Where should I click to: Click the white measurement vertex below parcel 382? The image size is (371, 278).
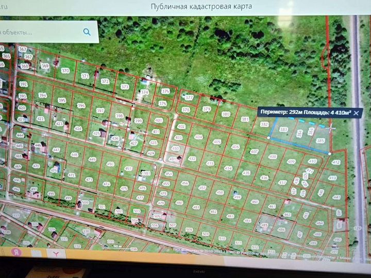pos(269,137)
